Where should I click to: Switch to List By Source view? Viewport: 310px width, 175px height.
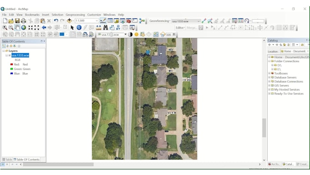click(x=7, y=46)
